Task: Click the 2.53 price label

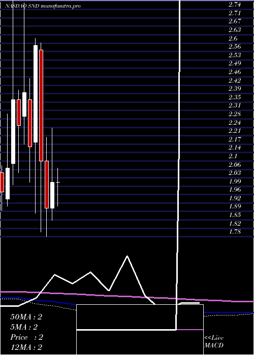Action: pyautogui.click(x=235, y=55)
